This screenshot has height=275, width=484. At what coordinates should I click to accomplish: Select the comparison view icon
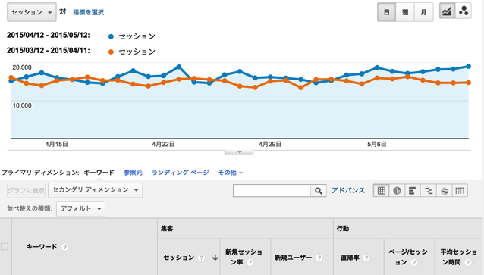pyautogui.click(x=429, y=190)
